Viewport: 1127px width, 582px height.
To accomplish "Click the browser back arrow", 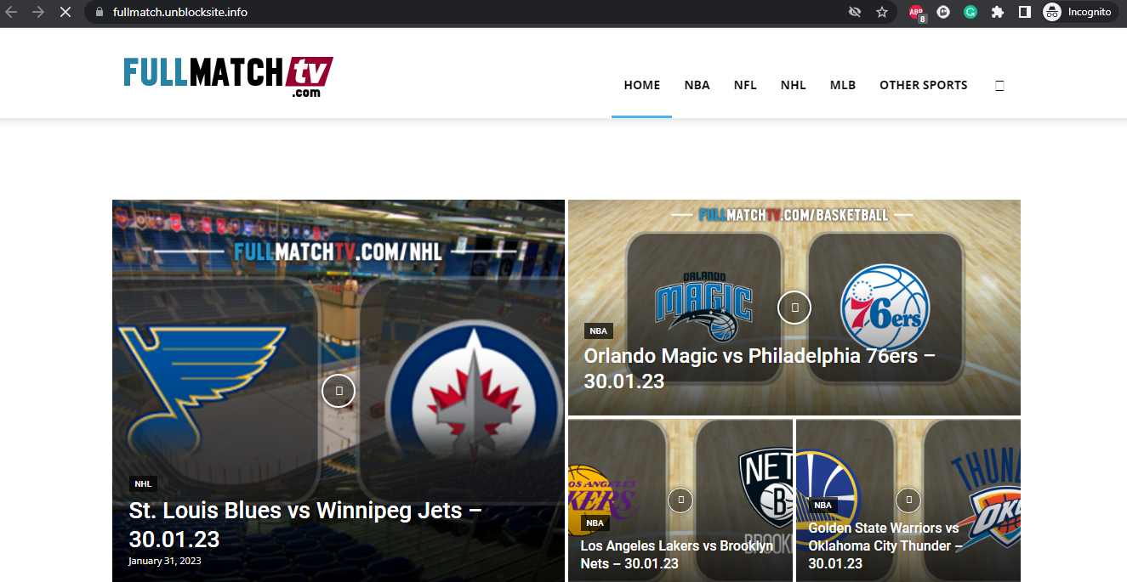I will click(x=12, y=12).
